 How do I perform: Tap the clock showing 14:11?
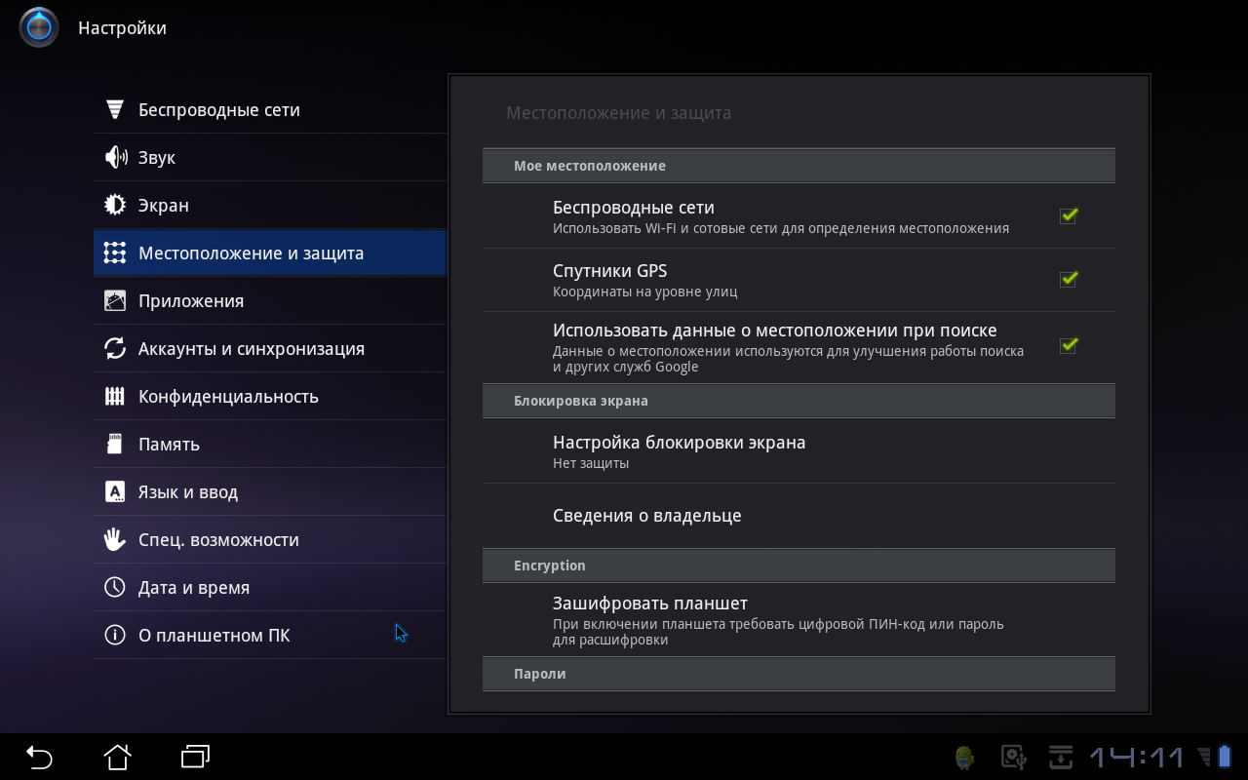tap(1136, 757)
